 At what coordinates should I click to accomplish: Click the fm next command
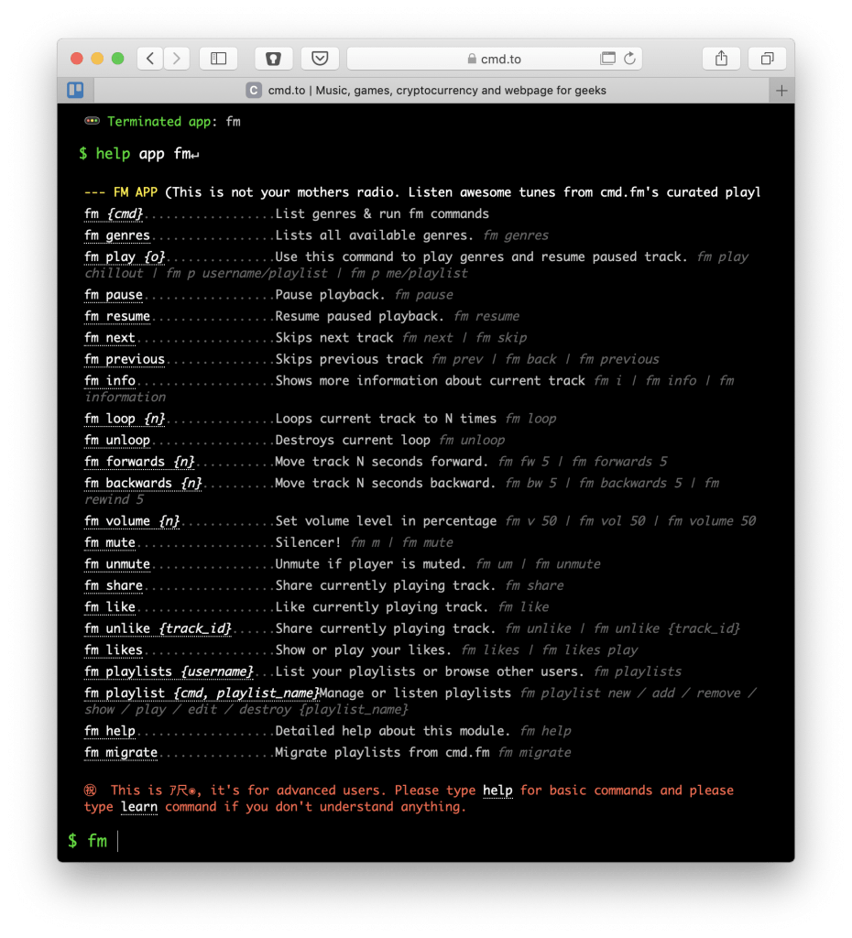tap(110, 338)
